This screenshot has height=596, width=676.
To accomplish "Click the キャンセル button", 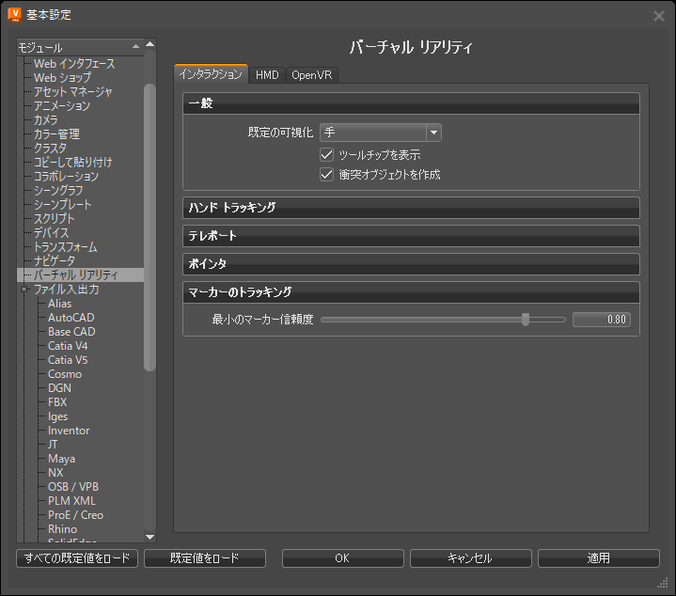I will click(x=470, y=558).
